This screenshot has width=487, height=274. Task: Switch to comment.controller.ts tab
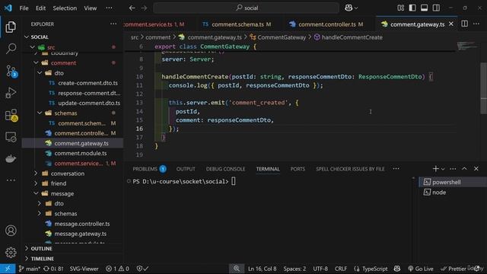click(x=326, y=24)
